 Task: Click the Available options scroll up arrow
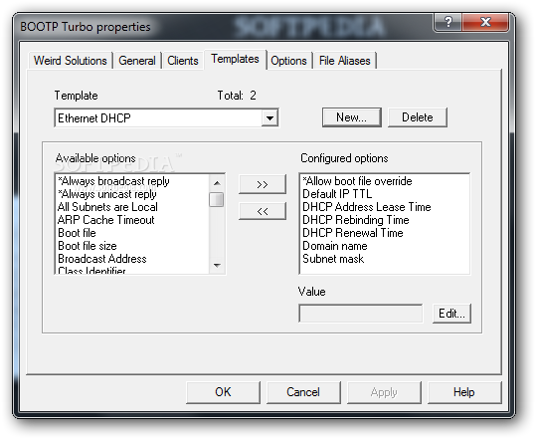tap(217, 183)
